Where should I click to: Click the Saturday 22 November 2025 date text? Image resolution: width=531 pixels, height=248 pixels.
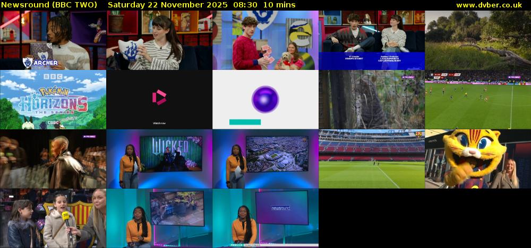(168, 5)
